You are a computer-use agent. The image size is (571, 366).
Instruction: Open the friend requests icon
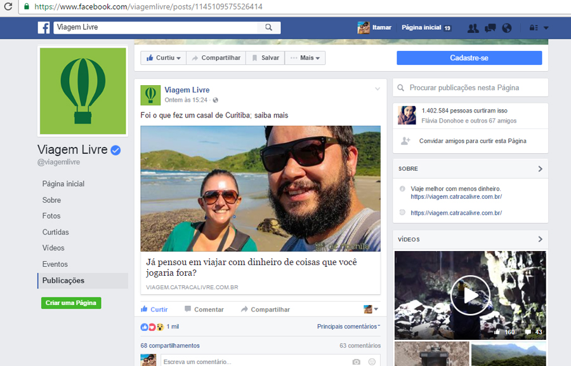point(473,28)
